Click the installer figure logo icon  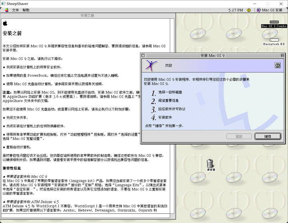click(x=151, y=65)
